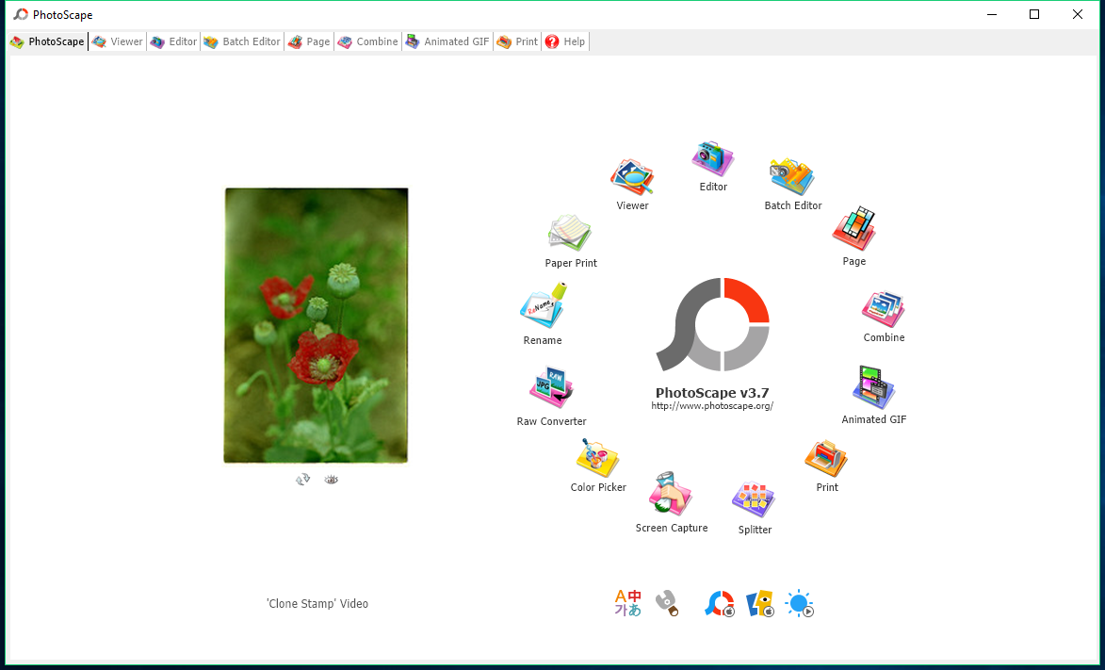This screenshot has width=1105, height=670.
Task: Switch to the Page tab in the top bar
Action: click(309, 41)
